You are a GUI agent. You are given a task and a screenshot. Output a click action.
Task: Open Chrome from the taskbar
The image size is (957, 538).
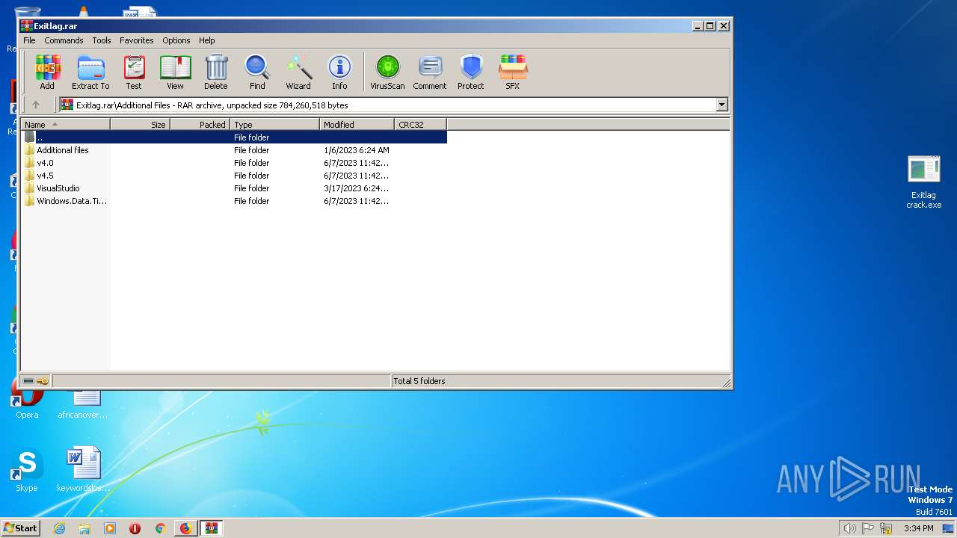tap(160, 528)
